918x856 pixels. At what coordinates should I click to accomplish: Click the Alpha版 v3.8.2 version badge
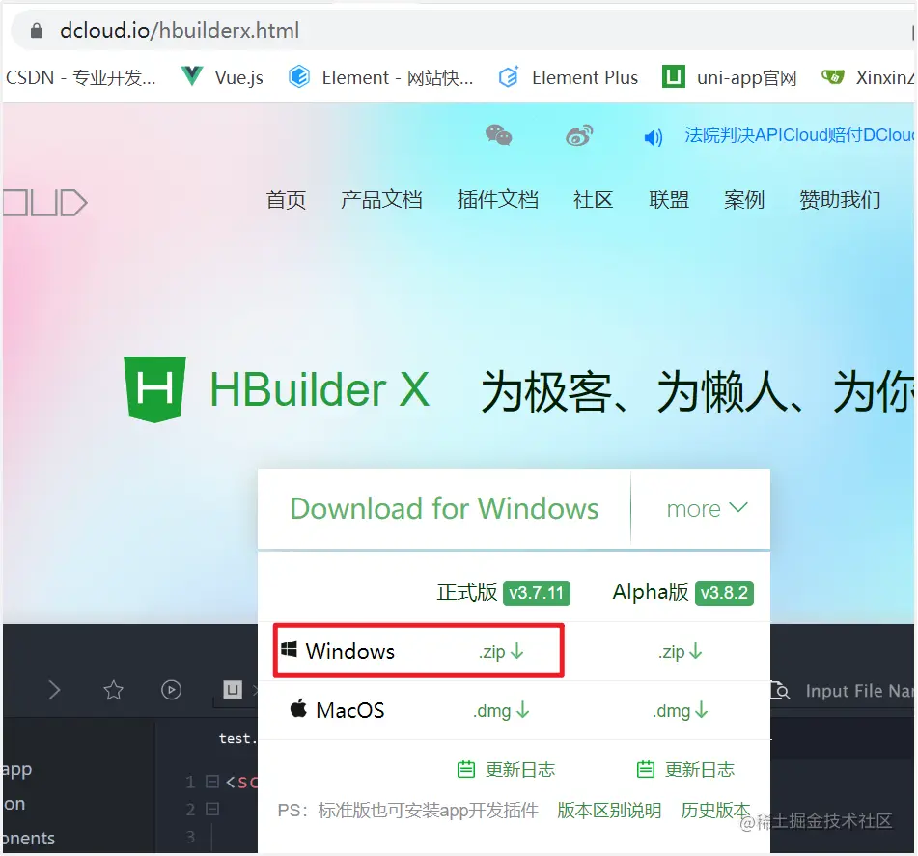(x=724, y=593)
